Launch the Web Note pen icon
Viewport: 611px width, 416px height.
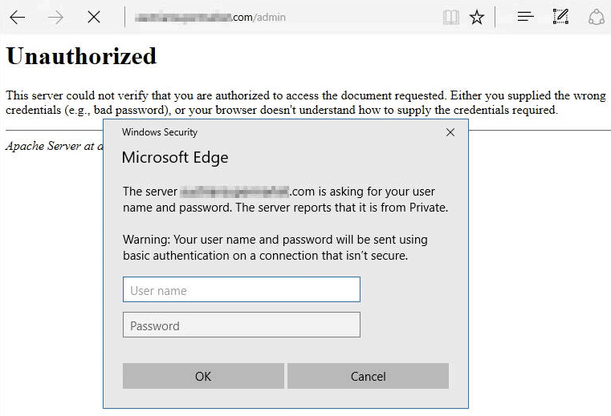pyautogui.click(x=561, y=17)
